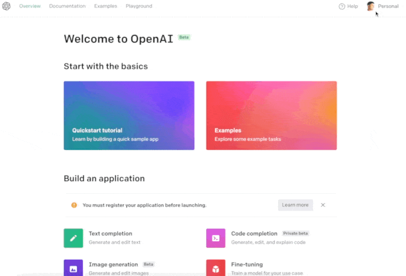Click the purple Image generation icon
Image resolution: width=406 pixels, height=276 pixels.
click(73, 268)
